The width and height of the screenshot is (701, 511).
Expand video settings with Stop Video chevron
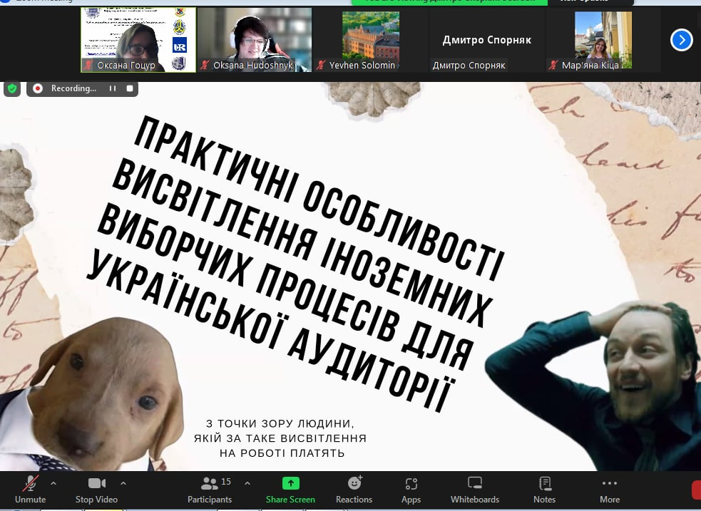pyautogui.click(x=123, y=483)
